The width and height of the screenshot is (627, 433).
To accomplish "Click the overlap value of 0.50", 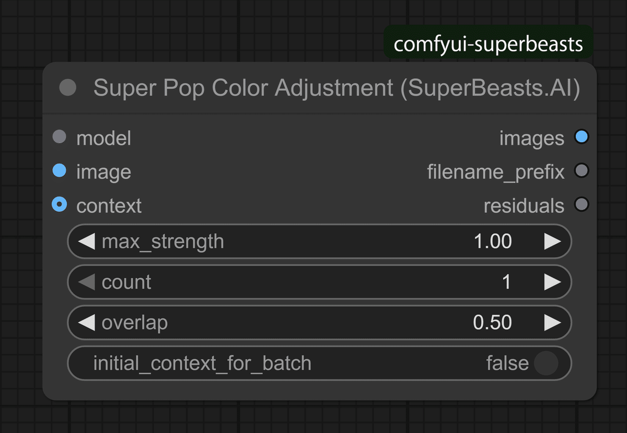I will tap(492, 323).
